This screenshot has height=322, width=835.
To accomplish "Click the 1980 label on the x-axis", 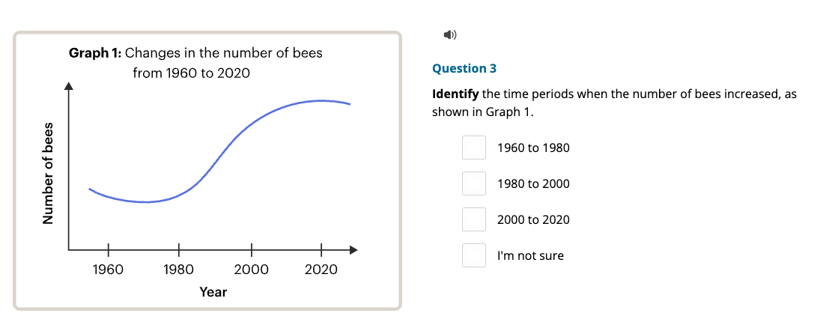I will coord(178,270).
